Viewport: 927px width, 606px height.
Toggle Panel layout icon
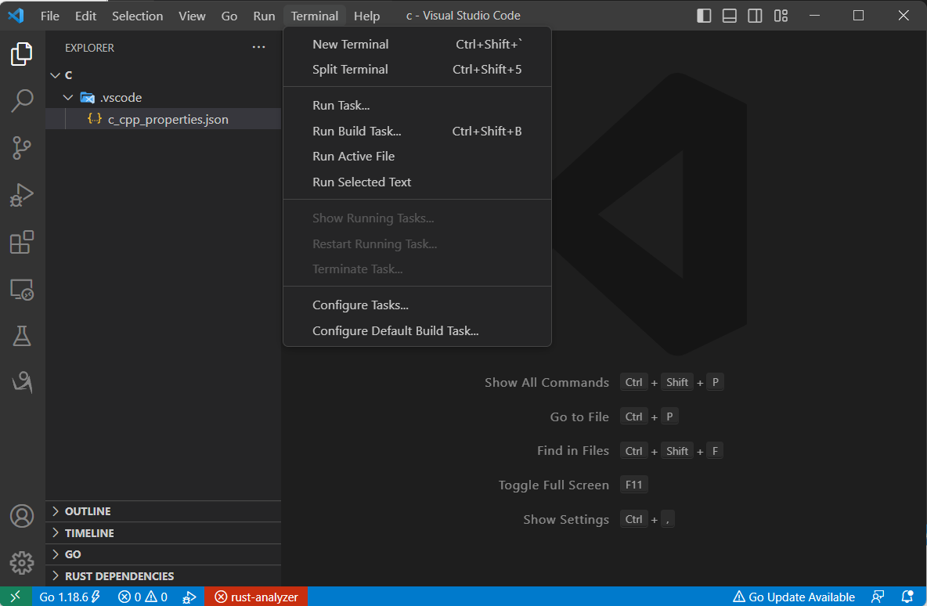[730, 16]
